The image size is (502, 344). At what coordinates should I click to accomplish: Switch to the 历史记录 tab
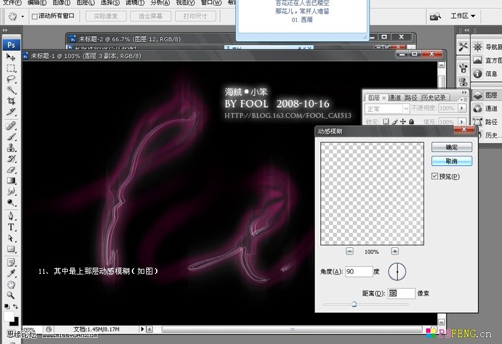[434, 97]
